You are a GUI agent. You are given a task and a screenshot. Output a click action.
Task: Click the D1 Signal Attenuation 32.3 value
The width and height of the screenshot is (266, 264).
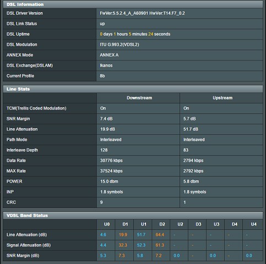pos(123,245)
